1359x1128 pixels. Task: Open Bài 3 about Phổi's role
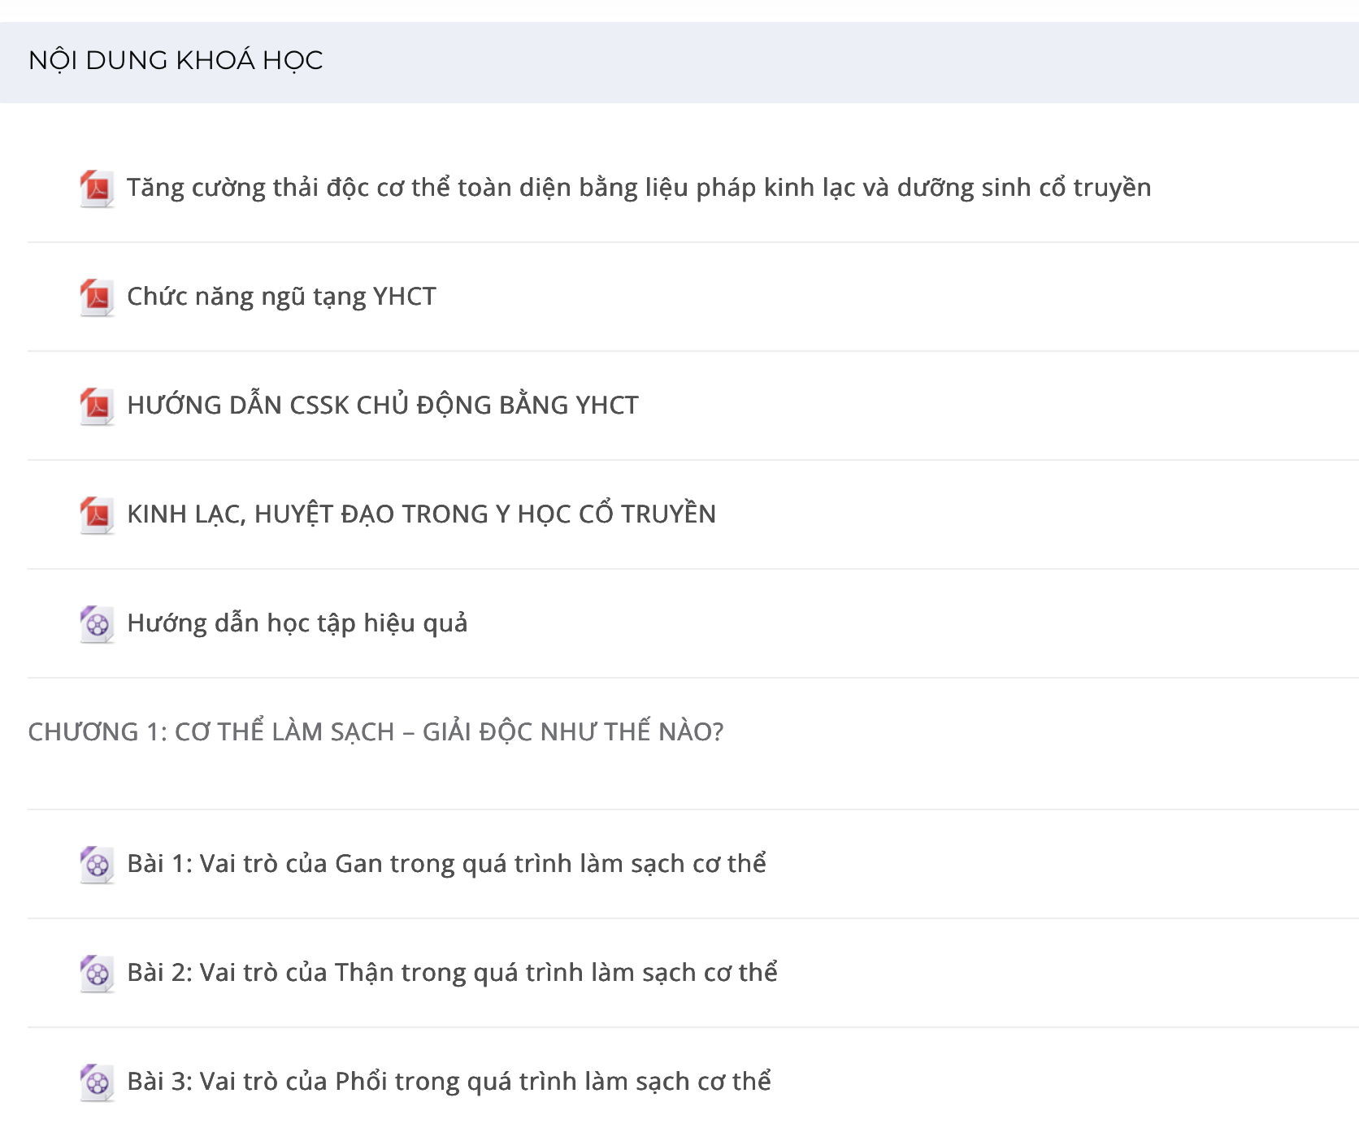(449, 1082)
